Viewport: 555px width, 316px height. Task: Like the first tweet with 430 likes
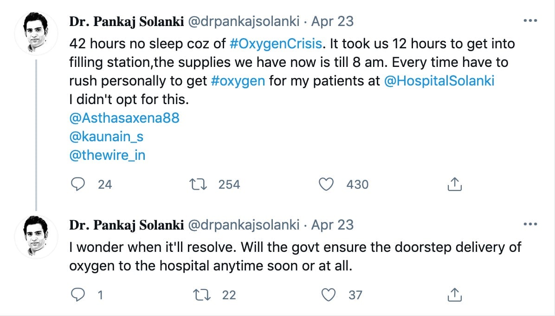[x=326, y=184]
